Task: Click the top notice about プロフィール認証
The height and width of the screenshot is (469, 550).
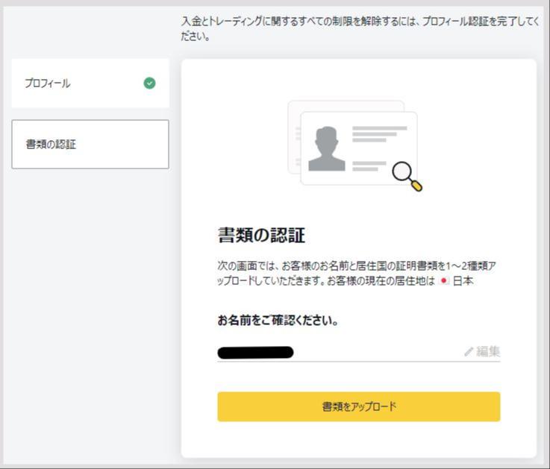Action: coord(360,28)
